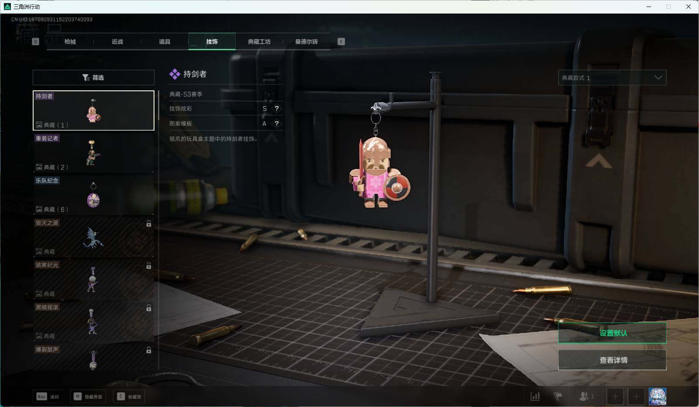The height and width of the screenshot is (407, 699).
Task: Click the Q key hint left of tabs
Action: (36, 41)
